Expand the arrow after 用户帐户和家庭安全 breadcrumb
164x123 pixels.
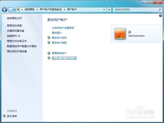65,9
